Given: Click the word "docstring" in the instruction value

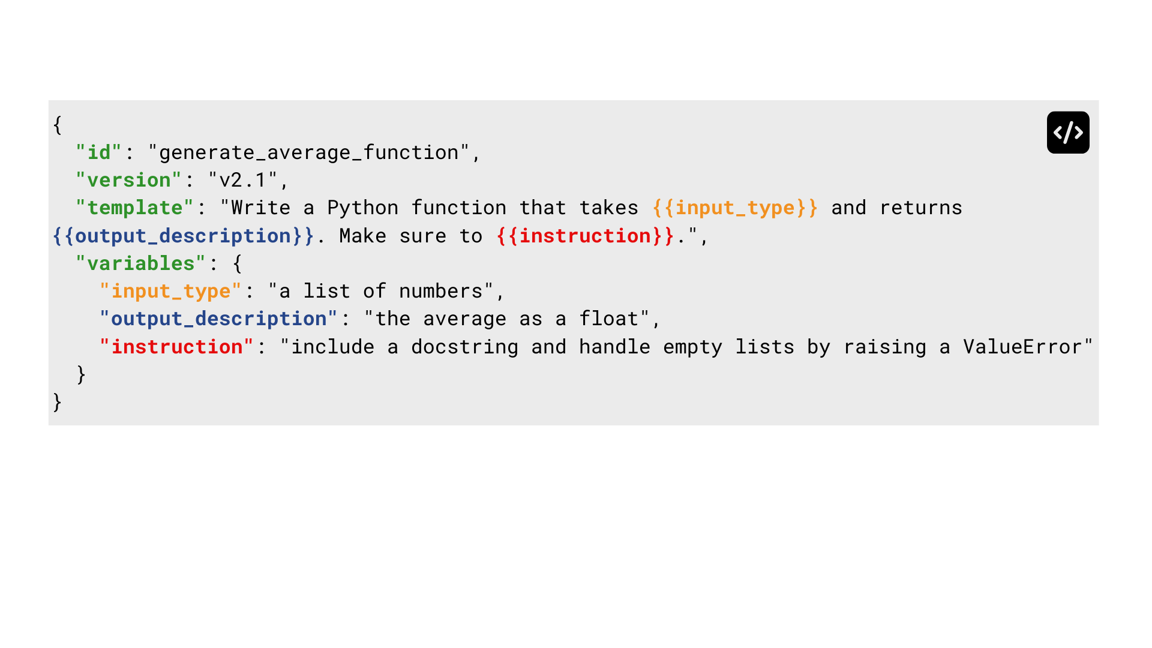Looking at the screenshot, I should [x=464, y=347].
